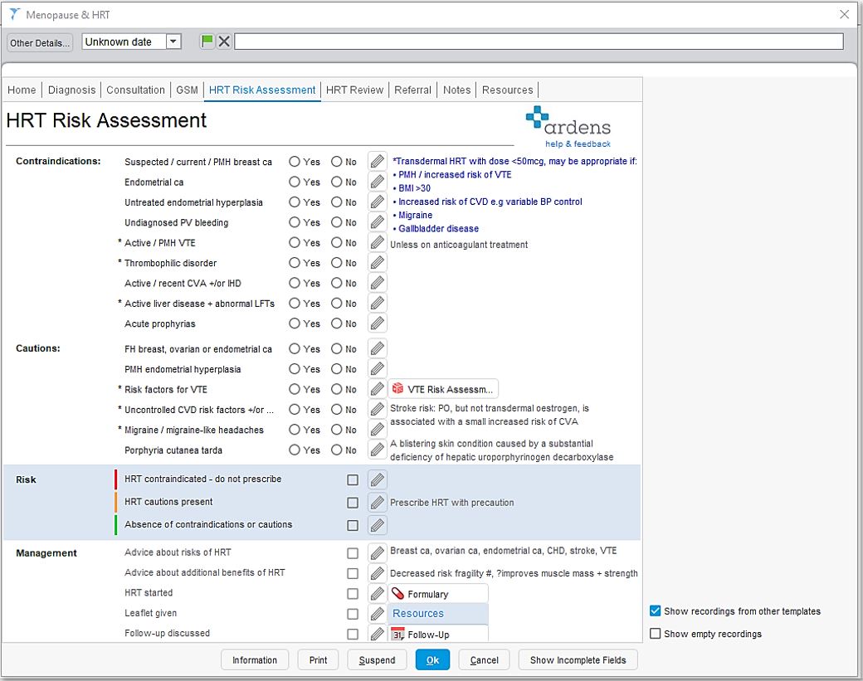
Task: Click Show Incomplete Fields button
Action: [578, 660]
